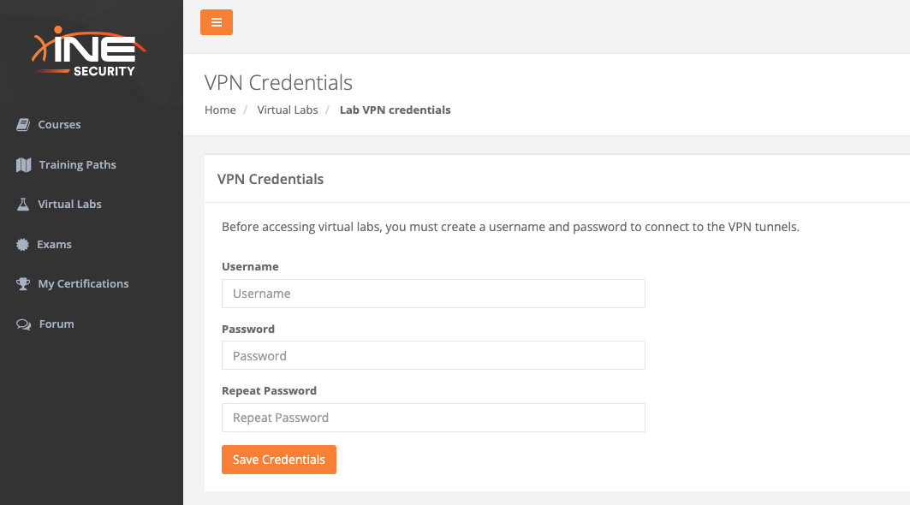910x505 pixels.
Task: Focus the Username input field
Action: pos(433,294)
